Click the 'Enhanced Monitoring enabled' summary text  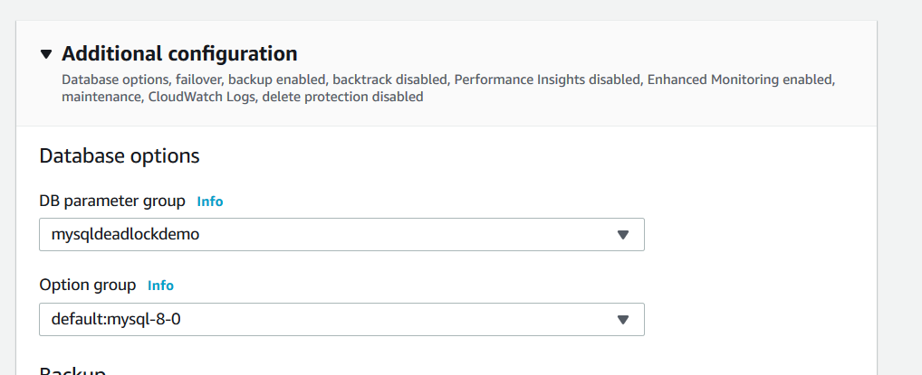[738, 80]
